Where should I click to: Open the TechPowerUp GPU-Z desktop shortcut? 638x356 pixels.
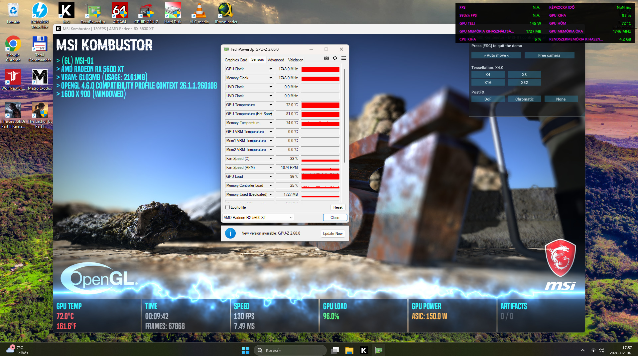point(93,13)
